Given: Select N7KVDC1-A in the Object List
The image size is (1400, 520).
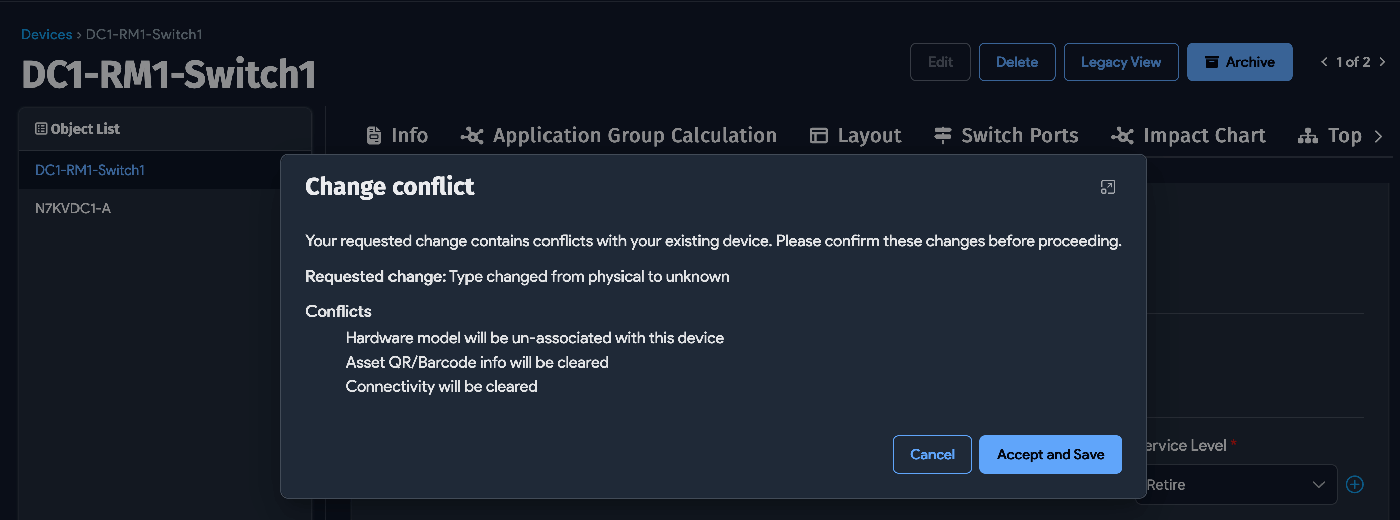Looking at the screenshot, I should pyautogui.click(x=72, y=208).
